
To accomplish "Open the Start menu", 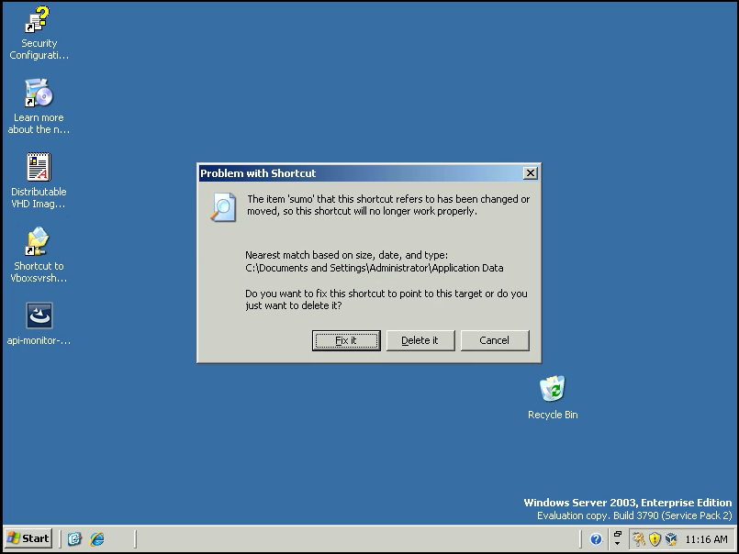I will click(x=28, y=538).
